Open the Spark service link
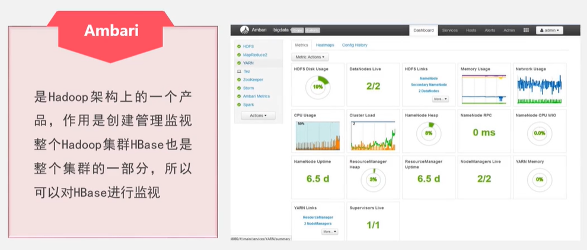 pyautogui.click(x=248, y=105)
